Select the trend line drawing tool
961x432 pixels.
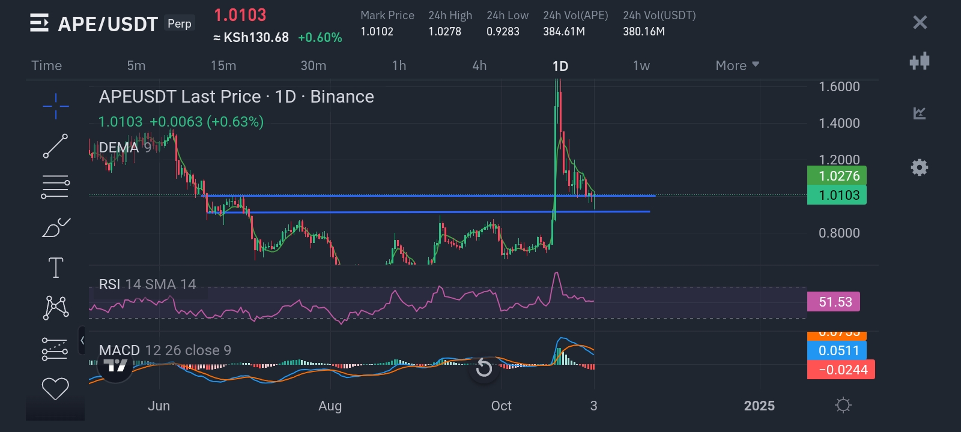(55, 146)
